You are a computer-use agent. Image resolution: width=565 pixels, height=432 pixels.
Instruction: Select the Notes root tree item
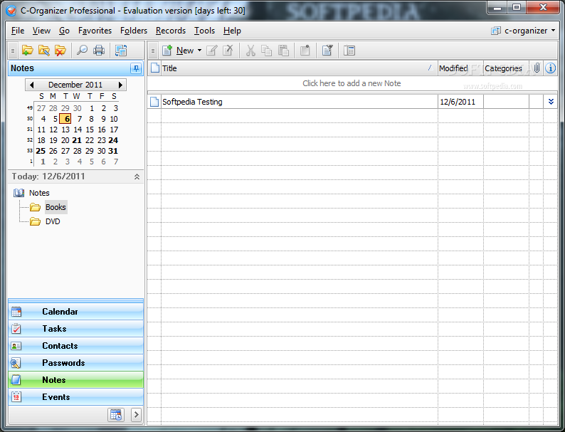(39, 193)
